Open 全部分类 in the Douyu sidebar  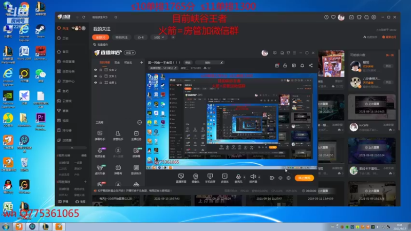coord(66,71)
